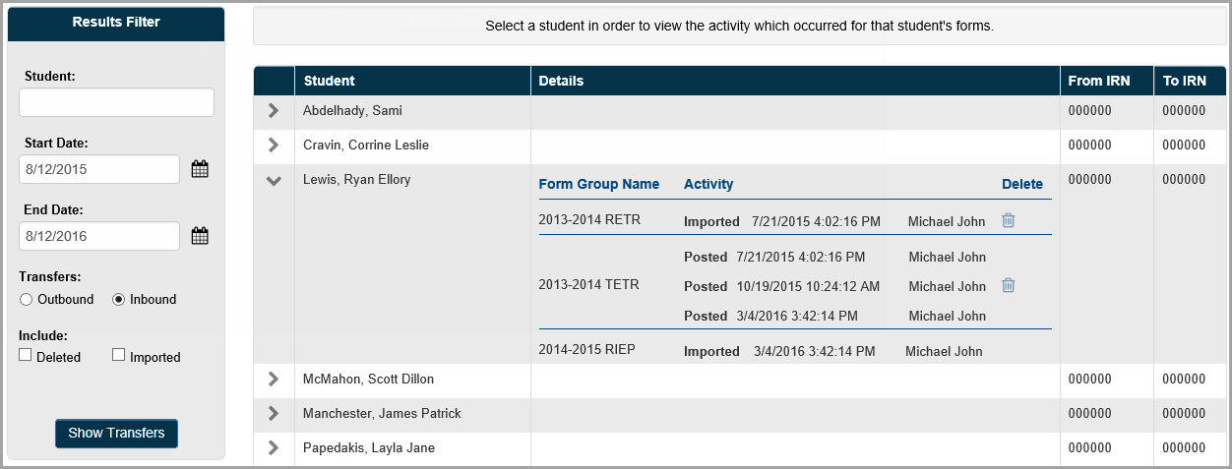Screen dimensions: 1232x469
Task: Open the Start Date calendar picker
Action: [x=200, y=169]
